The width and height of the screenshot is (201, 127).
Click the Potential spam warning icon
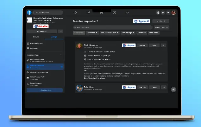coord(28,84)
